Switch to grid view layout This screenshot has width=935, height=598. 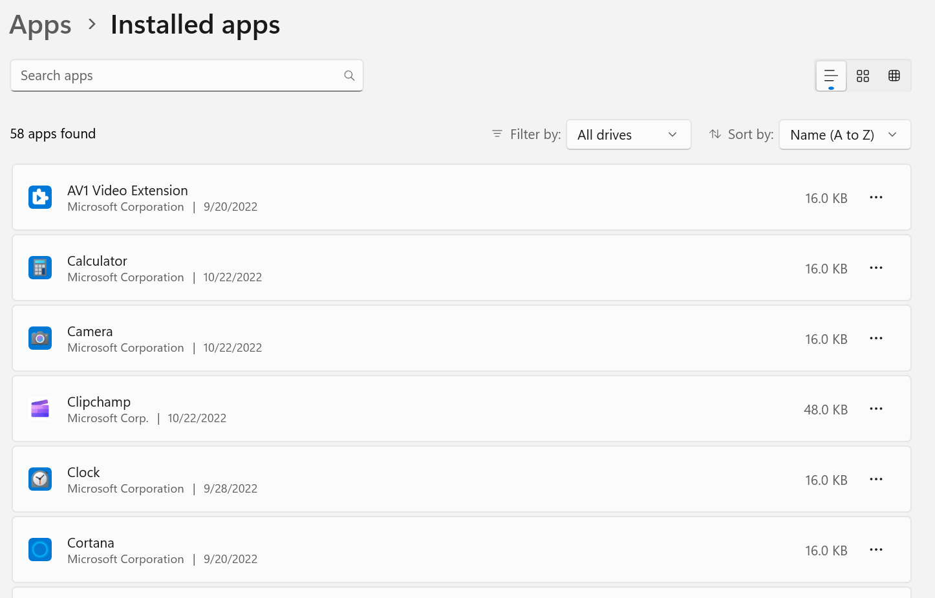pyautogui.click(x=863, y=76)
